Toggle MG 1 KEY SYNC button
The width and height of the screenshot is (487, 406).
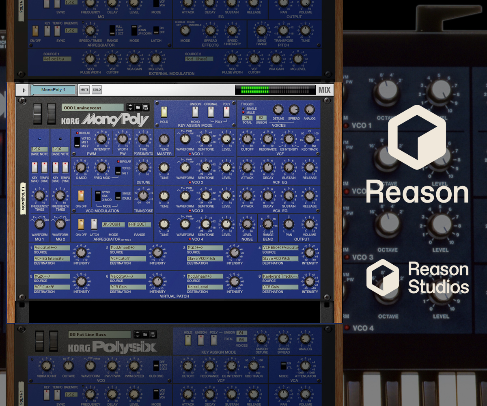(35, 167)
